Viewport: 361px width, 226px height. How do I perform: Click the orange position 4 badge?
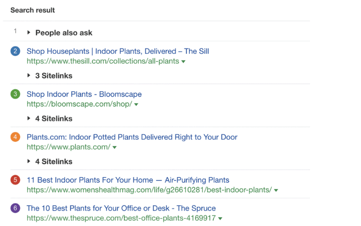15,137
